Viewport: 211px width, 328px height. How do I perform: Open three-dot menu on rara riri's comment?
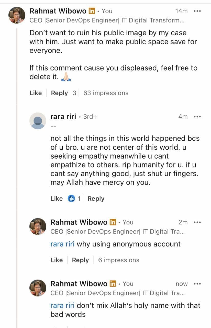pyautogui.click(x=197, y=117)
